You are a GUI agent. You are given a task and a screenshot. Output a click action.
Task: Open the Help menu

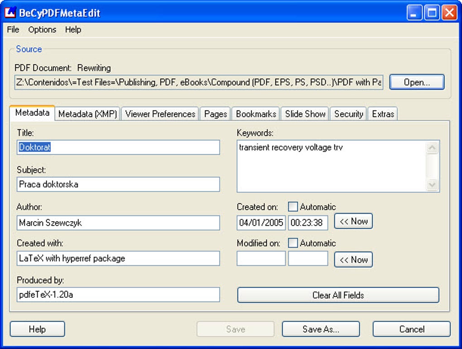[x=73, y=29]
